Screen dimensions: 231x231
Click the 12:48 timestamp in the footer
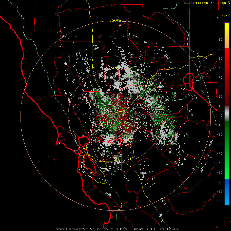tap(172, 229)
